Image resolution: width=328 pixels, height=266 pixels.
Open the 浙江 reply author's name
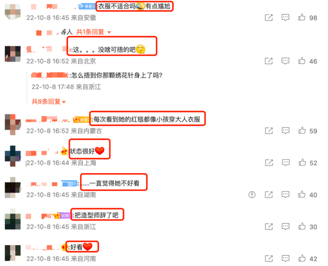50,75
